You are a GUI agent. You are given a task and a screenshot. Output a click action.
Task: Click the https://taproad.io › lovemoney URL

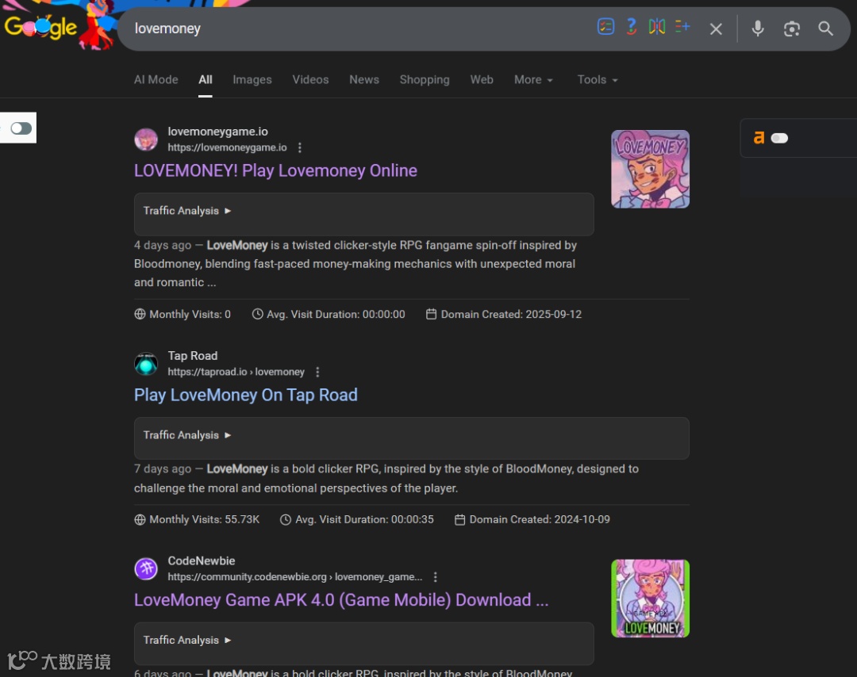point(236,372)
